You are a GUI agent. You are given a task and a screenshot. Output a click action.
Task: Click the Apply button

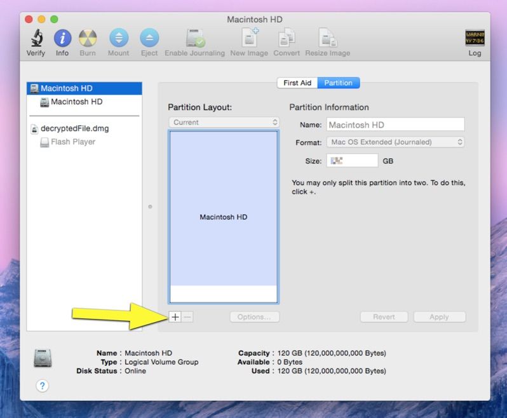(439, 317)
